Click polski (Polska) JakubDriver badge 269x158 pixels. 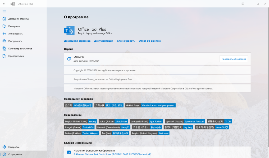click(113, 121)
